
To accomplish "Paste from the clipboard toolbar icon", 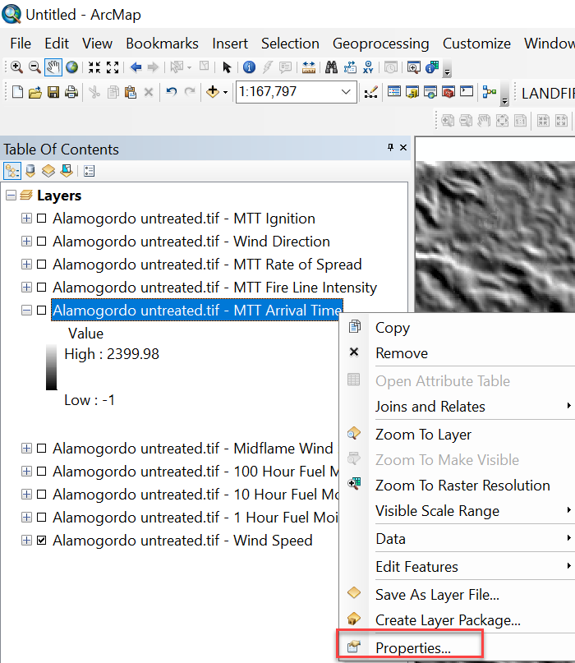I will [x=131, y=92].
